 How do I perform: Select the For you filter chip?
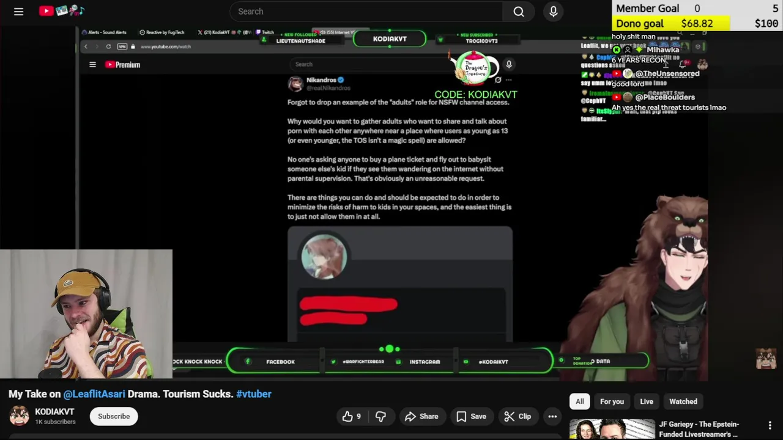(x=612, y=402)
